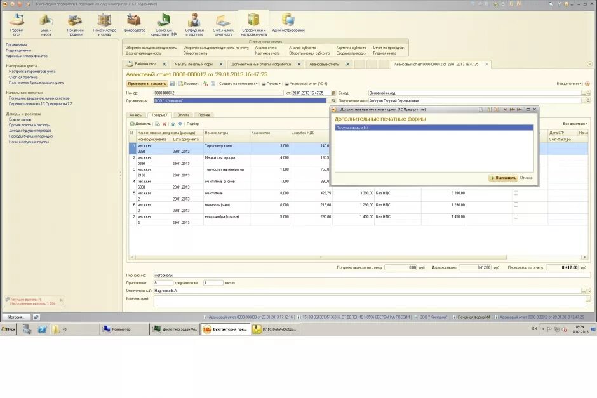This screenshot has height=398, width=597.
Task: Open Все действия menu above the goods table
Action: [575, 124]
